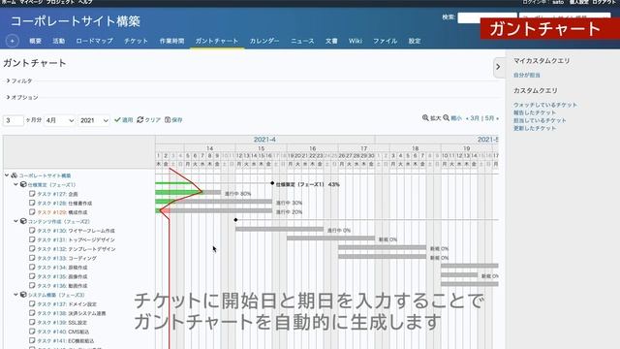Click the package icon for システム構築 (フェーズ3)
This screenshot has width=620, height=349.
tap(23, 295)
